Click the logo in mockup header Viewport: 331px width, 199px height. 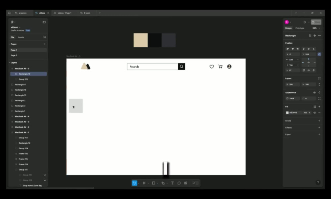click(86, 66)
